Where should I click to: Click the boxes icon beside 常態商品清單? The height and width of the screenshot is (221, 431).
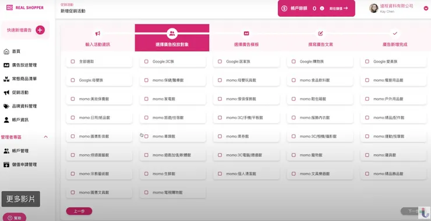point(6,79)
